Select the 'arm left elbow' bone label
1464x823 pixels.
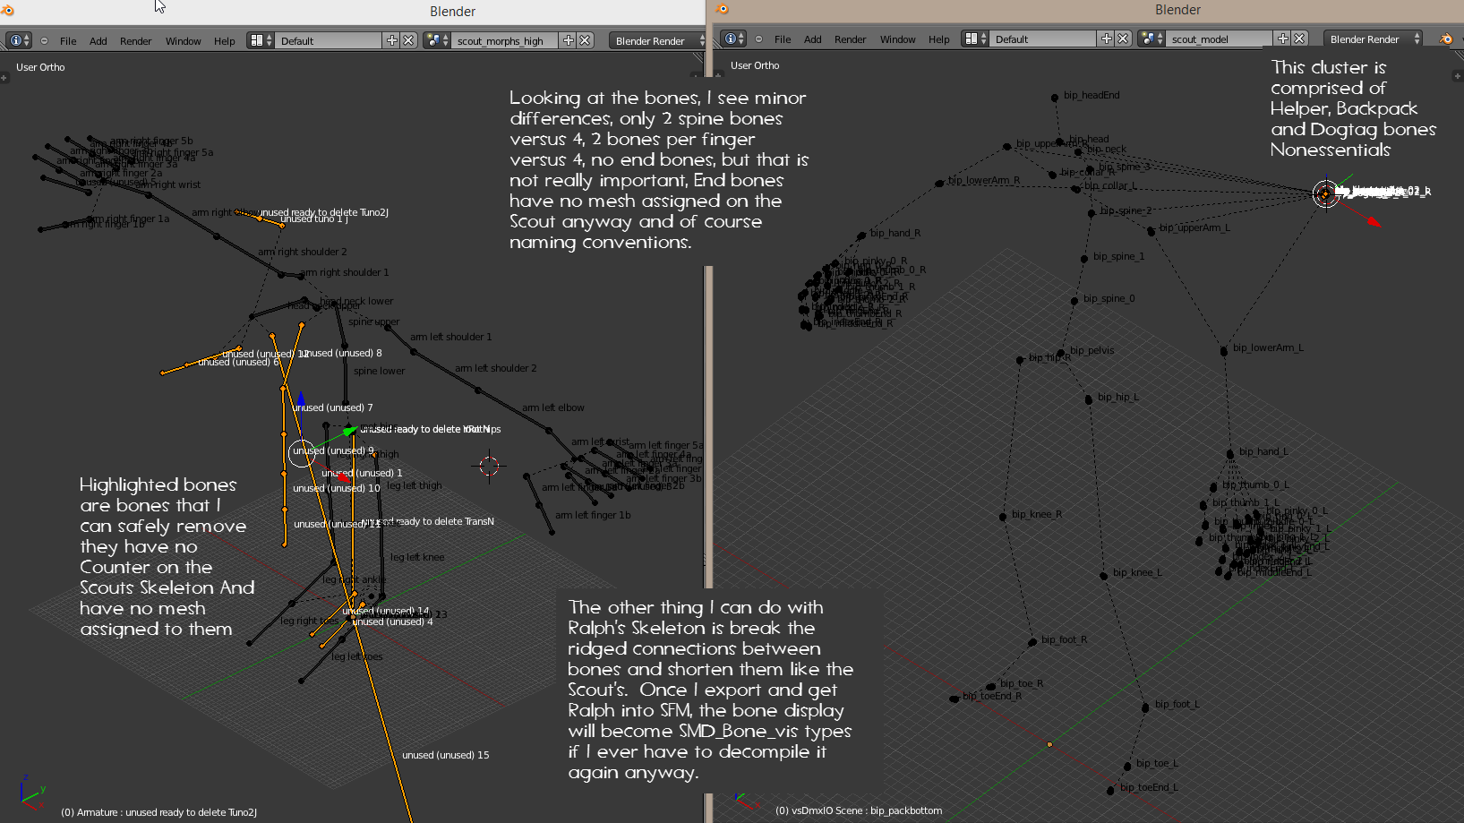pyautogui.click(x=553, y=407)
